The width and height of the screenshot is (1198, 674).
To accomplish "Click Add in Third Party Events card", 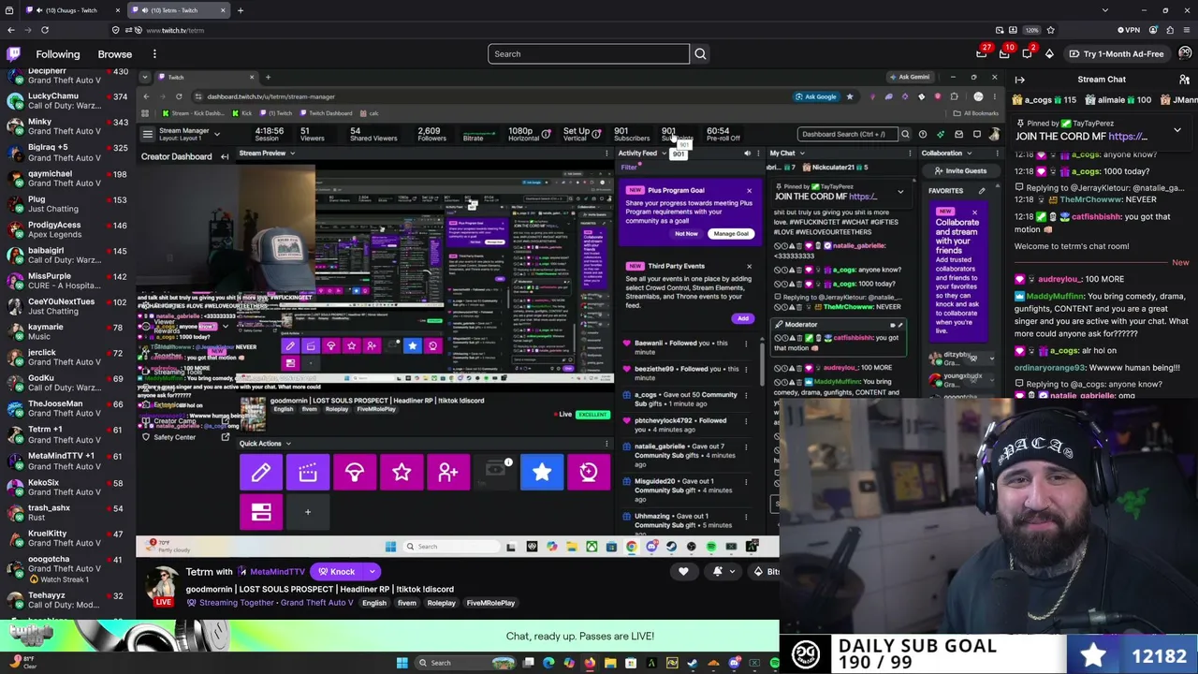I will 742,318.
